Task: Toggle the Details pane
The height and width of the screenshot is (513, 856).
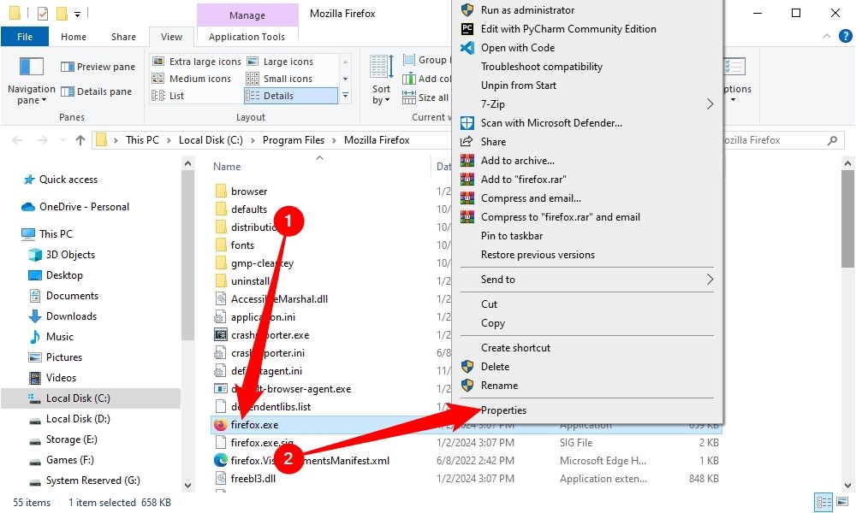Action: coord(97,91)
